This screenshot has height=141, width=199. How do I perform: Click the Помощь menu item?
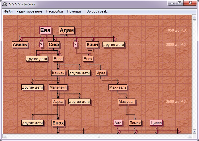[x=74, y=11]
